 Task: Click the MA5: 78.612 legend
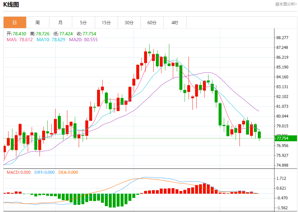point(20,40)
